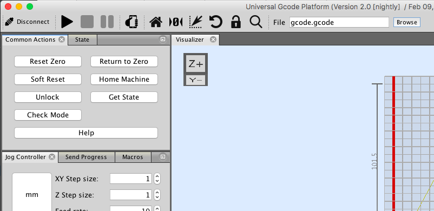
Task: Click the reset zero coordinates icon
Action: click(x=176, y=22)
